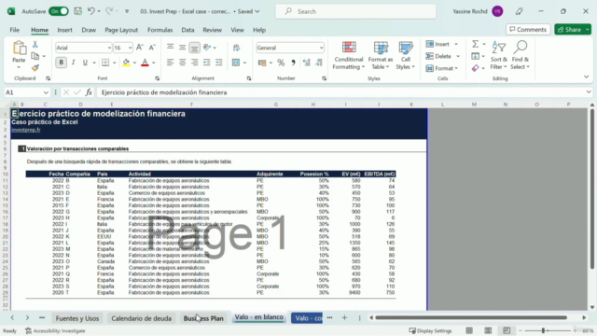Toggle Underline formatting
This screenshot has width=597, height=336.
pyautogui.click(x=85, y=63)
